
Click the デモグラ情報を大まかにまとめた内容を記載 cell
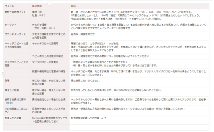pos(50,36)
